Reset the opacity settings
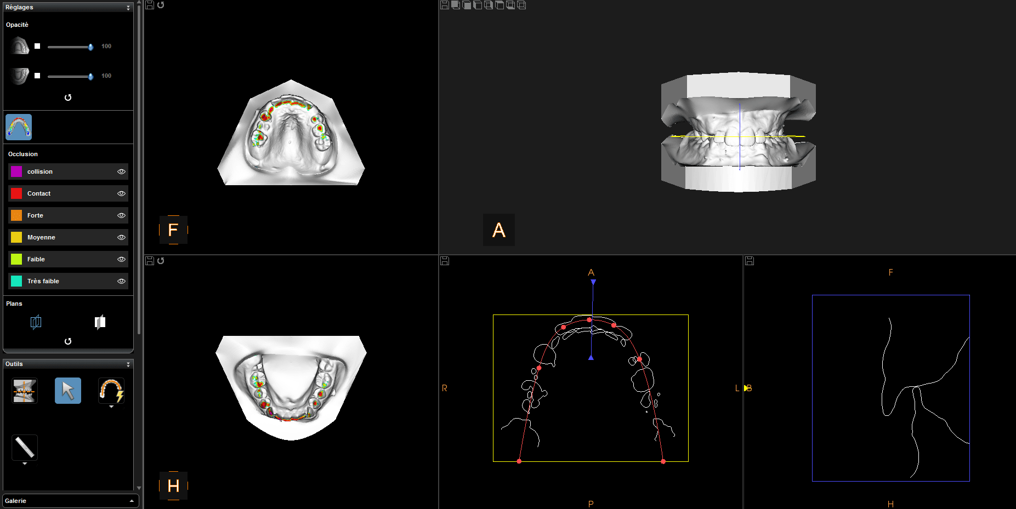 [x=68, y=98]
